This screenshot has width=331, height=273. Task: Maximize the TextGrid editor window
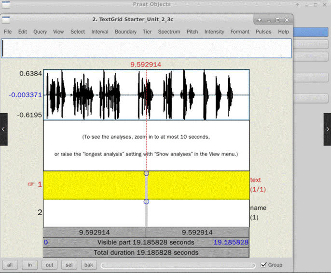tap(277, 20)
